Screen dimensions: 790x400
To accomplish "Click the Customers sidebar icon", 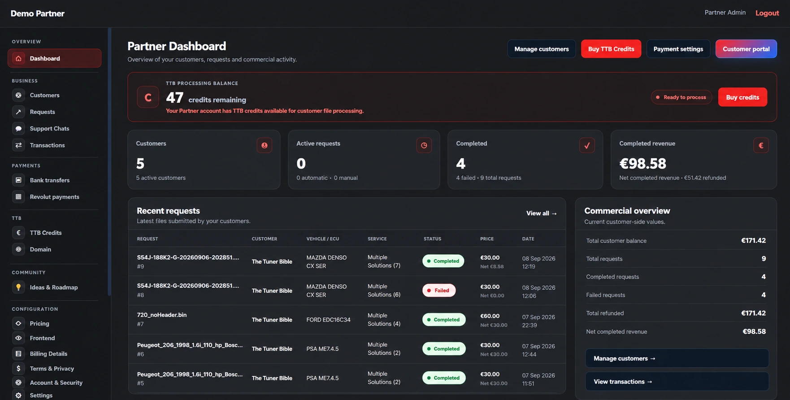I will [x=18, y=95].
